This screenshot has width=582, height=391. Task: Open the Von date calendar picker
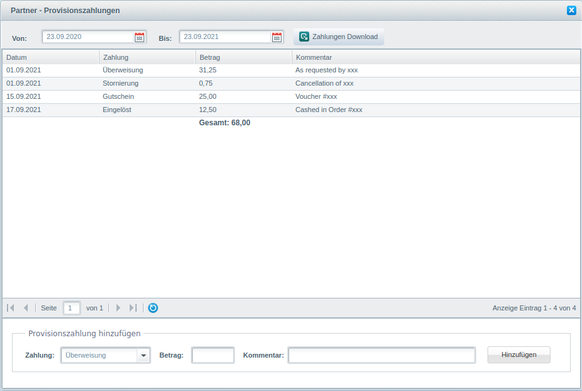click(140, 37)
